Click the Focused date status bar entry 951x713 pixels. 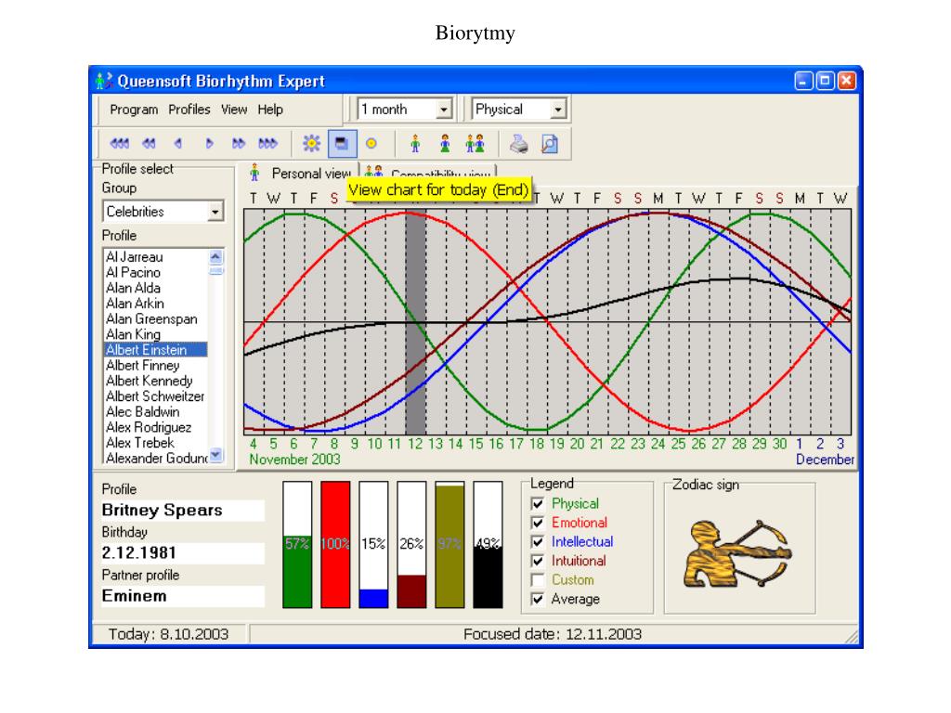click(x=552, y=634)
